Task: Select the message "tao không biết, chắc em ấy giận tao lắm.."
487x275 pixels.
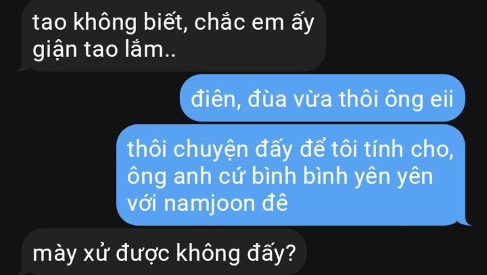Action: pos(174,35)
